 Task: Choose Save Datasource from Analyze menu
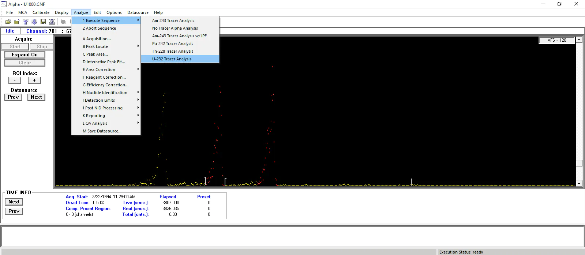pos(106,131)
